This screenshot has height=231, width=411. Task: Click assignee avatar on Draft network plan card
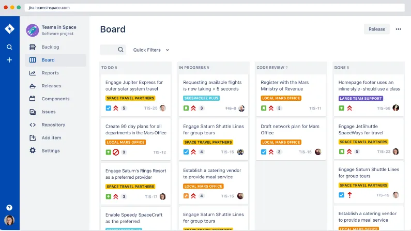[x=318, y=152]
